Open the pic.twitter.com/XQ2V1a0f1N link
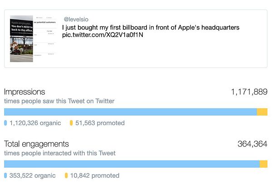This screenshot has width=272, height=184. [x=102, y=35]
